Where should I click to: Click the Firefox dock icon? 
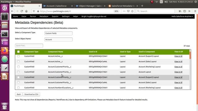(x=5, y=51)
